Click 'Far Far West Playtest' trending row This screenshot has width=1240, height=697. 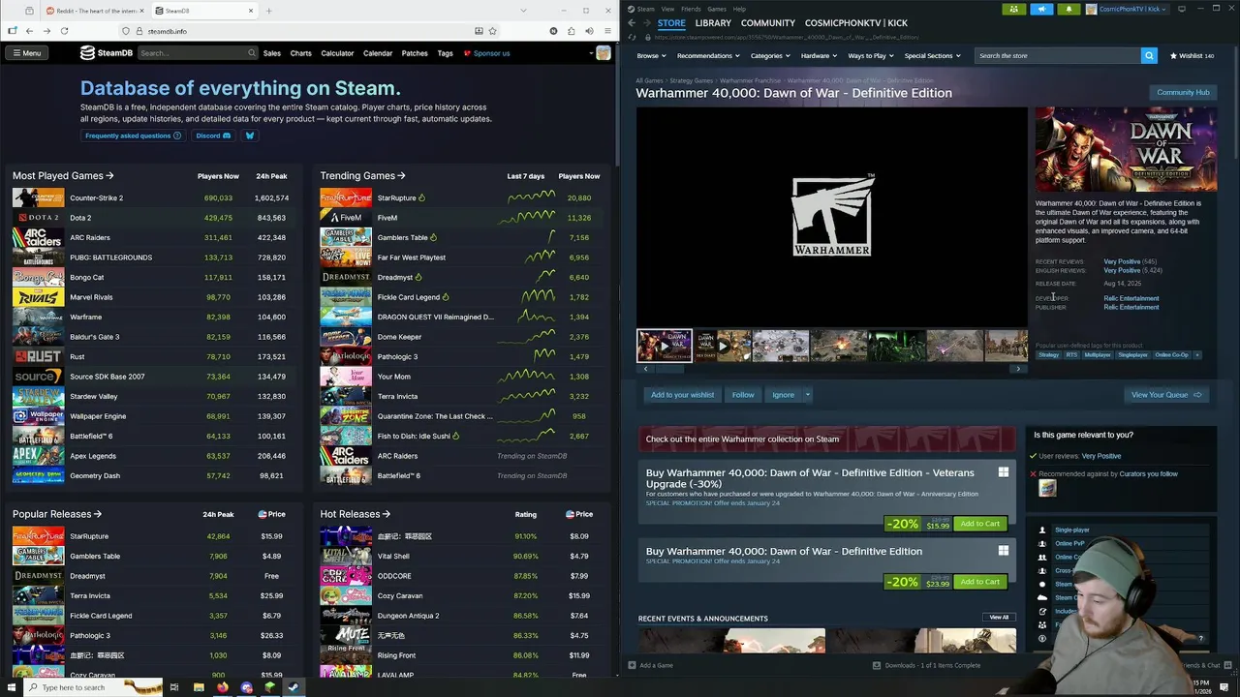460,258
